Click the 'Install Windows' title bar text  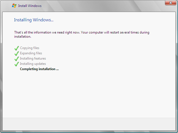point(30,6)
